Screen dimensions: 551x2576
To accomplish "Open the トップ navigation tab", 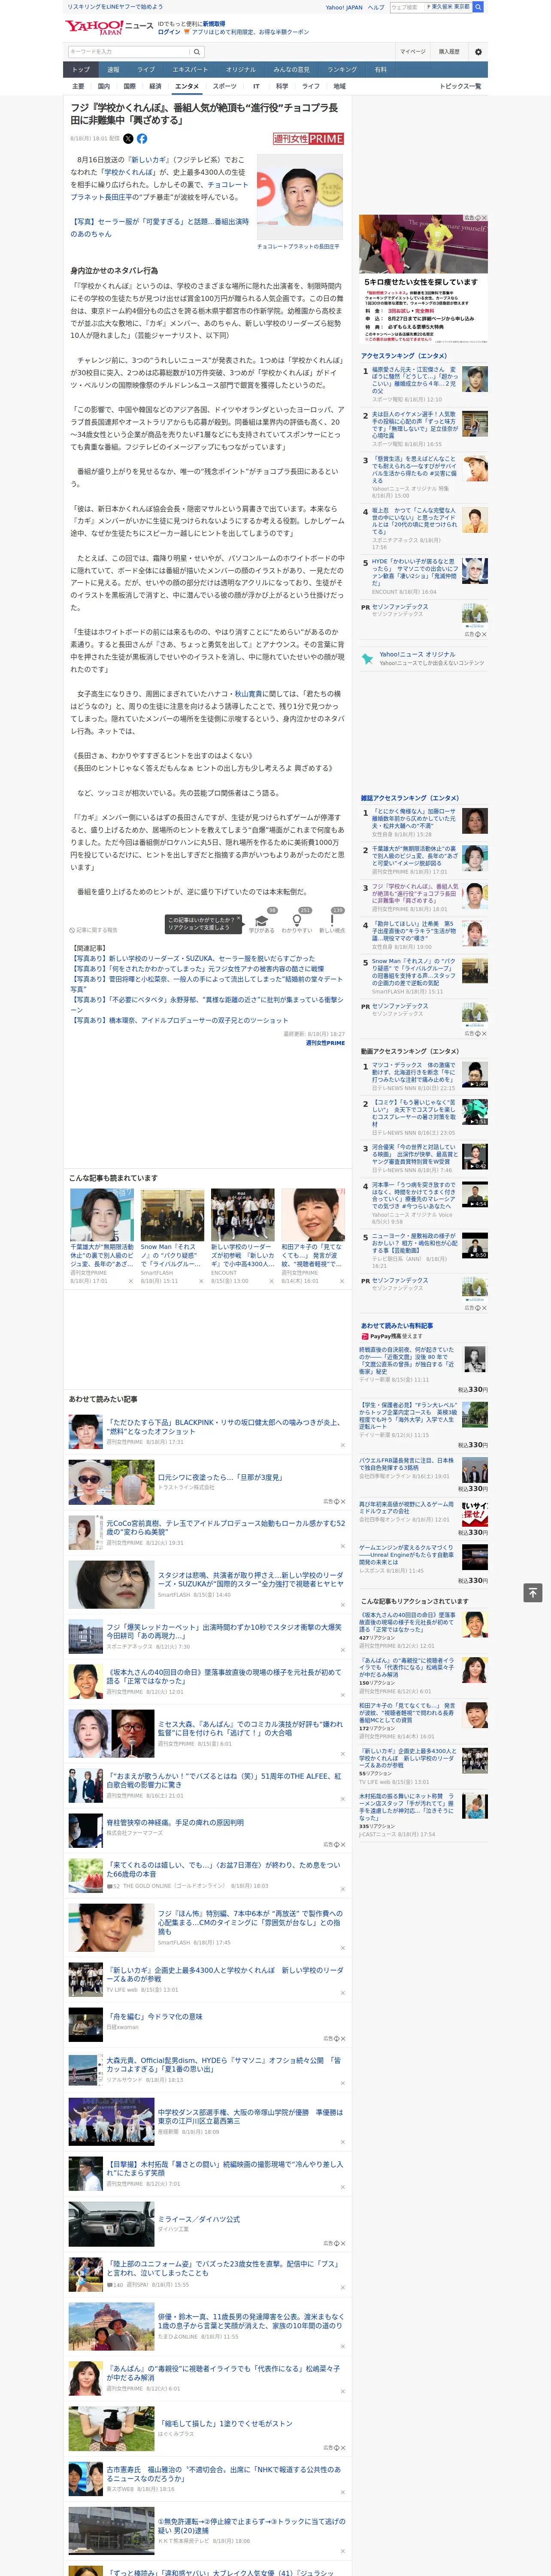I will [x=81, y=70].
